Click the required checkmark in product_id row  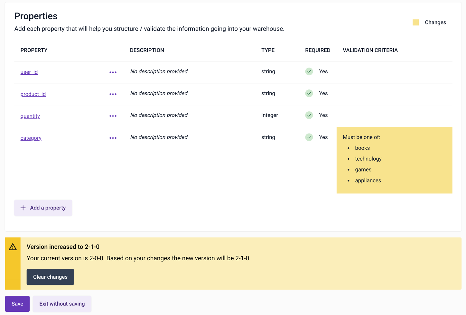309,93
